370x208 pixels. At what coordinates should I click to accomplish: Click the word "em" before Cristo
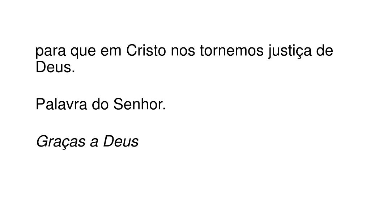[111, 50]
